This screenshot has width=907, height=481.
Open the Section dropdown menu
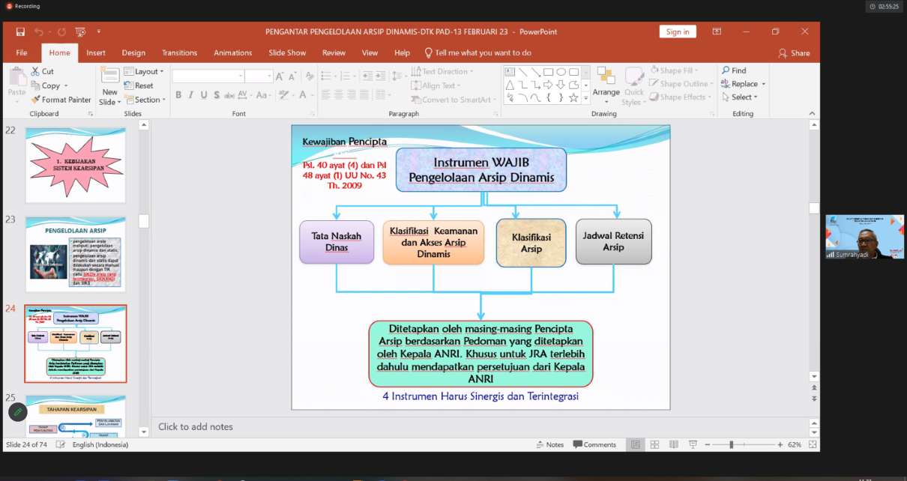147,100
